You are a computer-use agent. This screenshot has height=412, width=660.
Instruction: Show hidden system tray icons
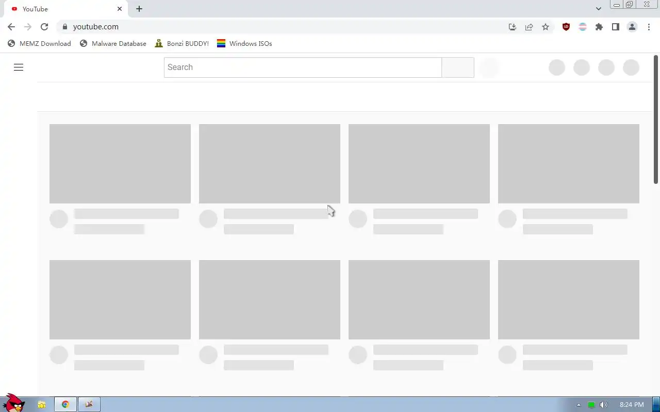pyautogui.click(x=579, y=405)
